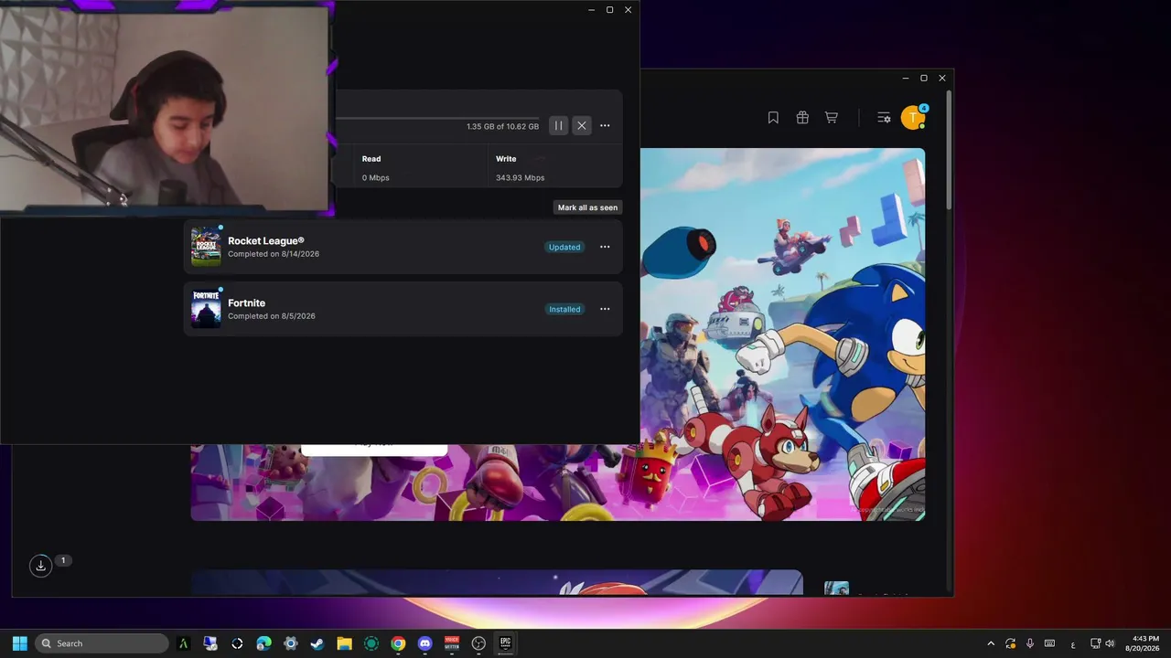Viewport: 1171px width, 658px height.
Task: Cancel the active download with the X button
Action: coord(582,126)
